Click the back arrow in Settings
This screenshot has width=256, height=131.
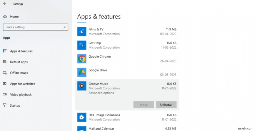coord(5,4)
